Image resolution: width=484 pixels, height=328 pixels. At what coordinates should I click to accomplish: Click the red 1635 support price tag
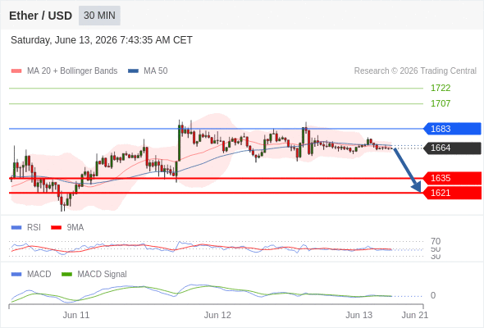point(452,178)
